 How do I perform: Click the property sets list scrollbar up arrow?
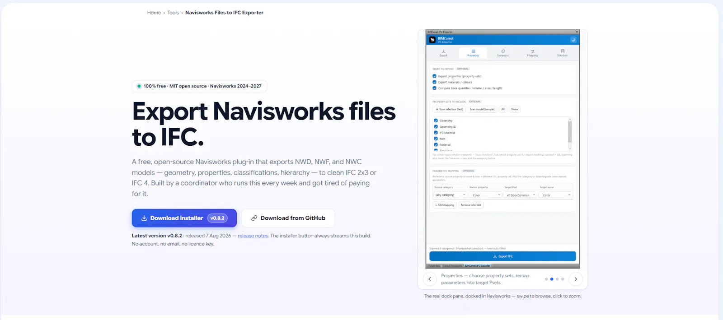[570, 119]
